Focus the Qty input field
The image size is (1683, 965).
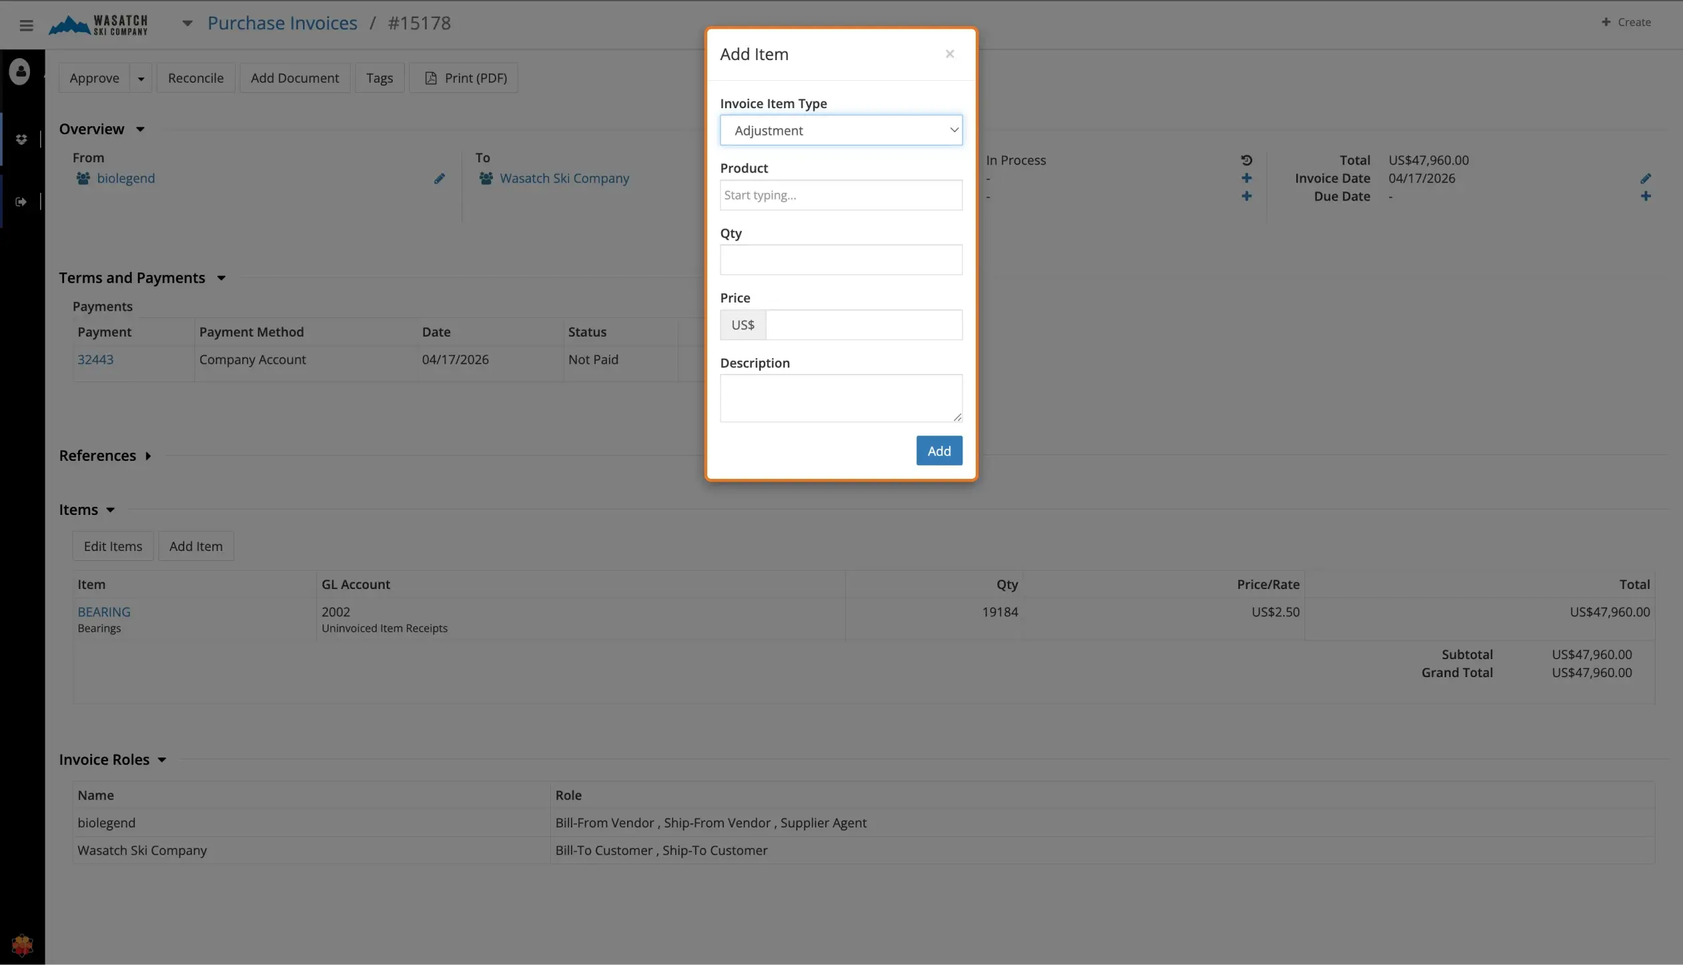[x=841, y=260]
